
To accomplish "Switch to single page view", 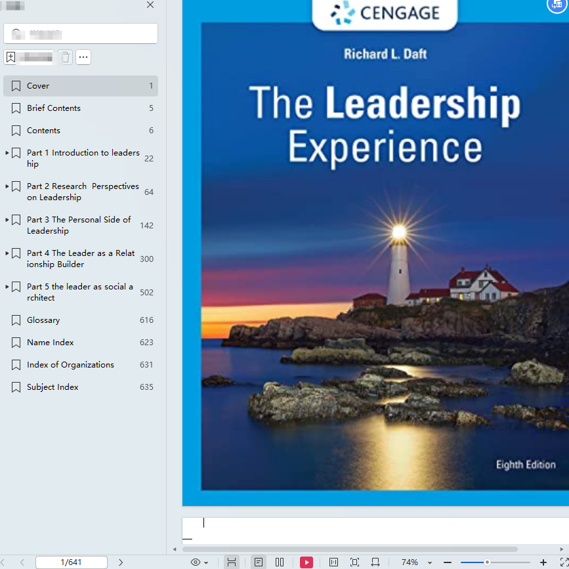I will (x=259, y=562).
